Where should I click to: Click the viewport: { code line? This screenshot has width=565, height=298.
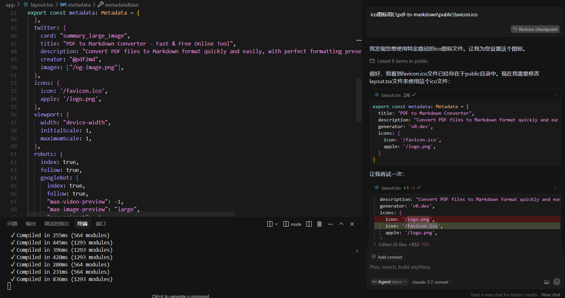coord(52,115)
